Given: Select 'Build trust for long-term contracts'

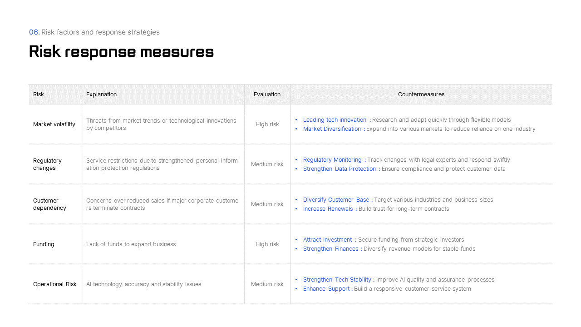Looking at the screenshot, I should [404, 209].
